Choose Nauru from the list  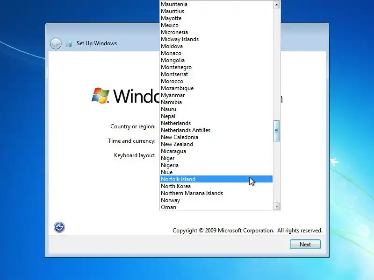coord(216,109)
